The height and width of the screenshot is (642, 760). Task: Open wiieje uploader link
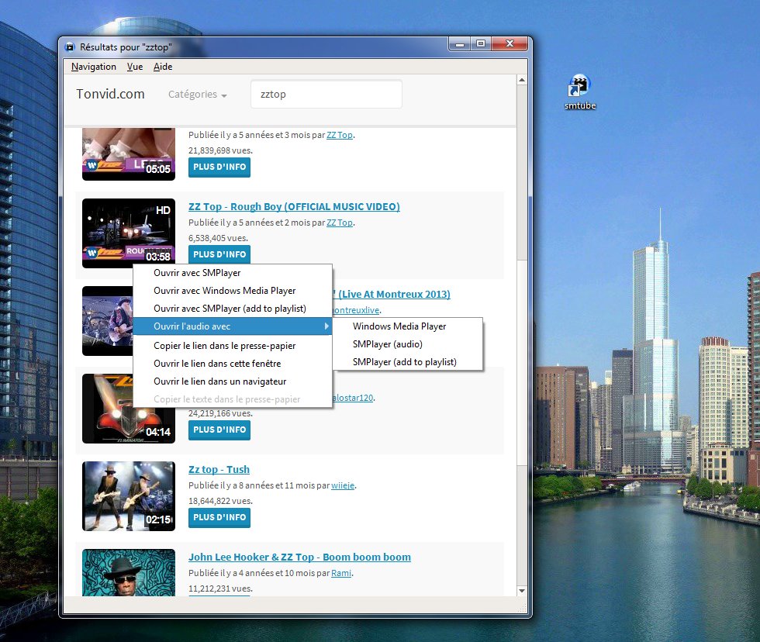click(343, 485)
